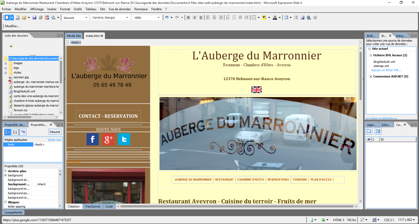Click the center alignment icon
The height and width of the screenshot is (224, 419).
coord(214,18)
